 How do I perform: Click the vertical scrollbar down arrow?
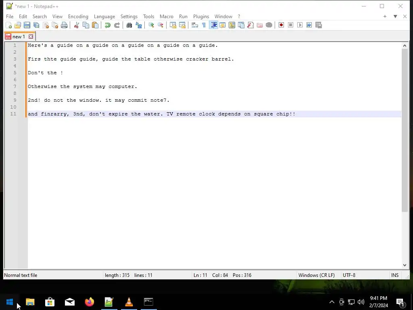405,265
